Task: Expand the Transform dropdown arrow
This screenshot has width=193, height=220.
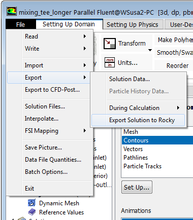Action: [150, 50]
